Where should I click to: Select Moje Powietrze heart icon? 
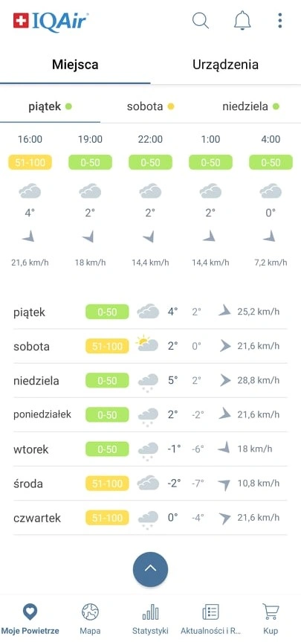point(30,612)
